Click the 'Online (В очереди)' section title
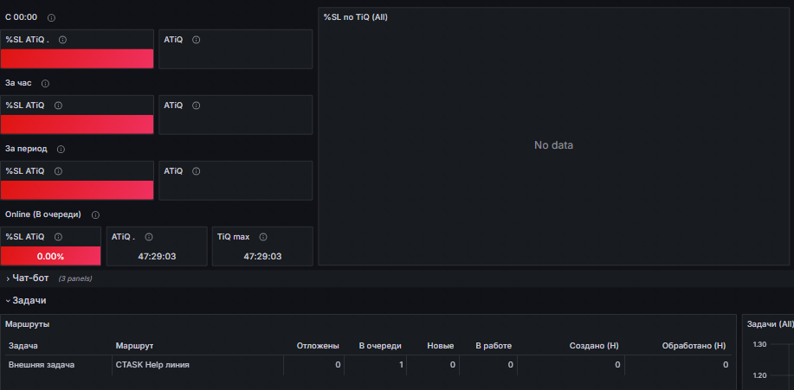The width and height of the screenshot is (794, 390). tap(43, 214)
